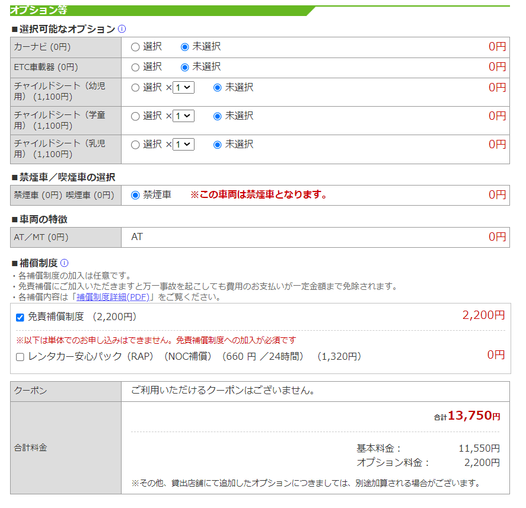Open quantity dropdown for チャイルドシート（乳児用）
The height and width of the screenshot is (508, 526).
coord(183,145)
